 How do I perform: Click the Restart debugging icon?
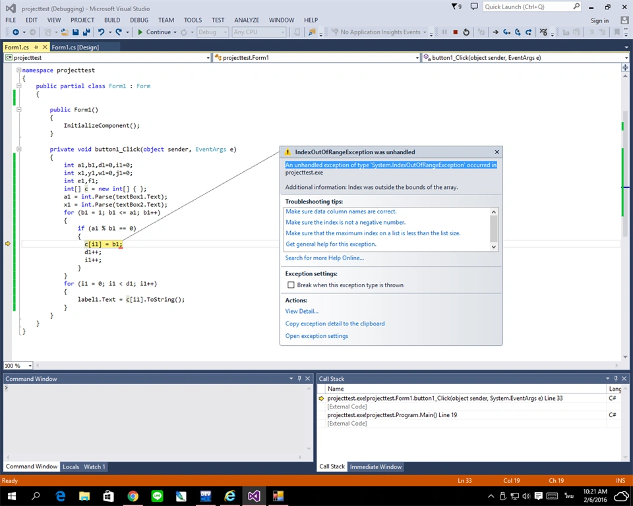coord(466,32)
